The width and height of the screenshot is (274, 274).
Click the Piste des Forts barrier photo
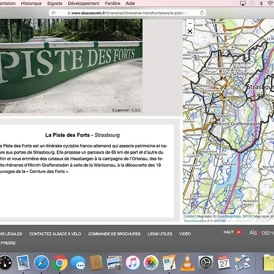[x=71, y=66]
